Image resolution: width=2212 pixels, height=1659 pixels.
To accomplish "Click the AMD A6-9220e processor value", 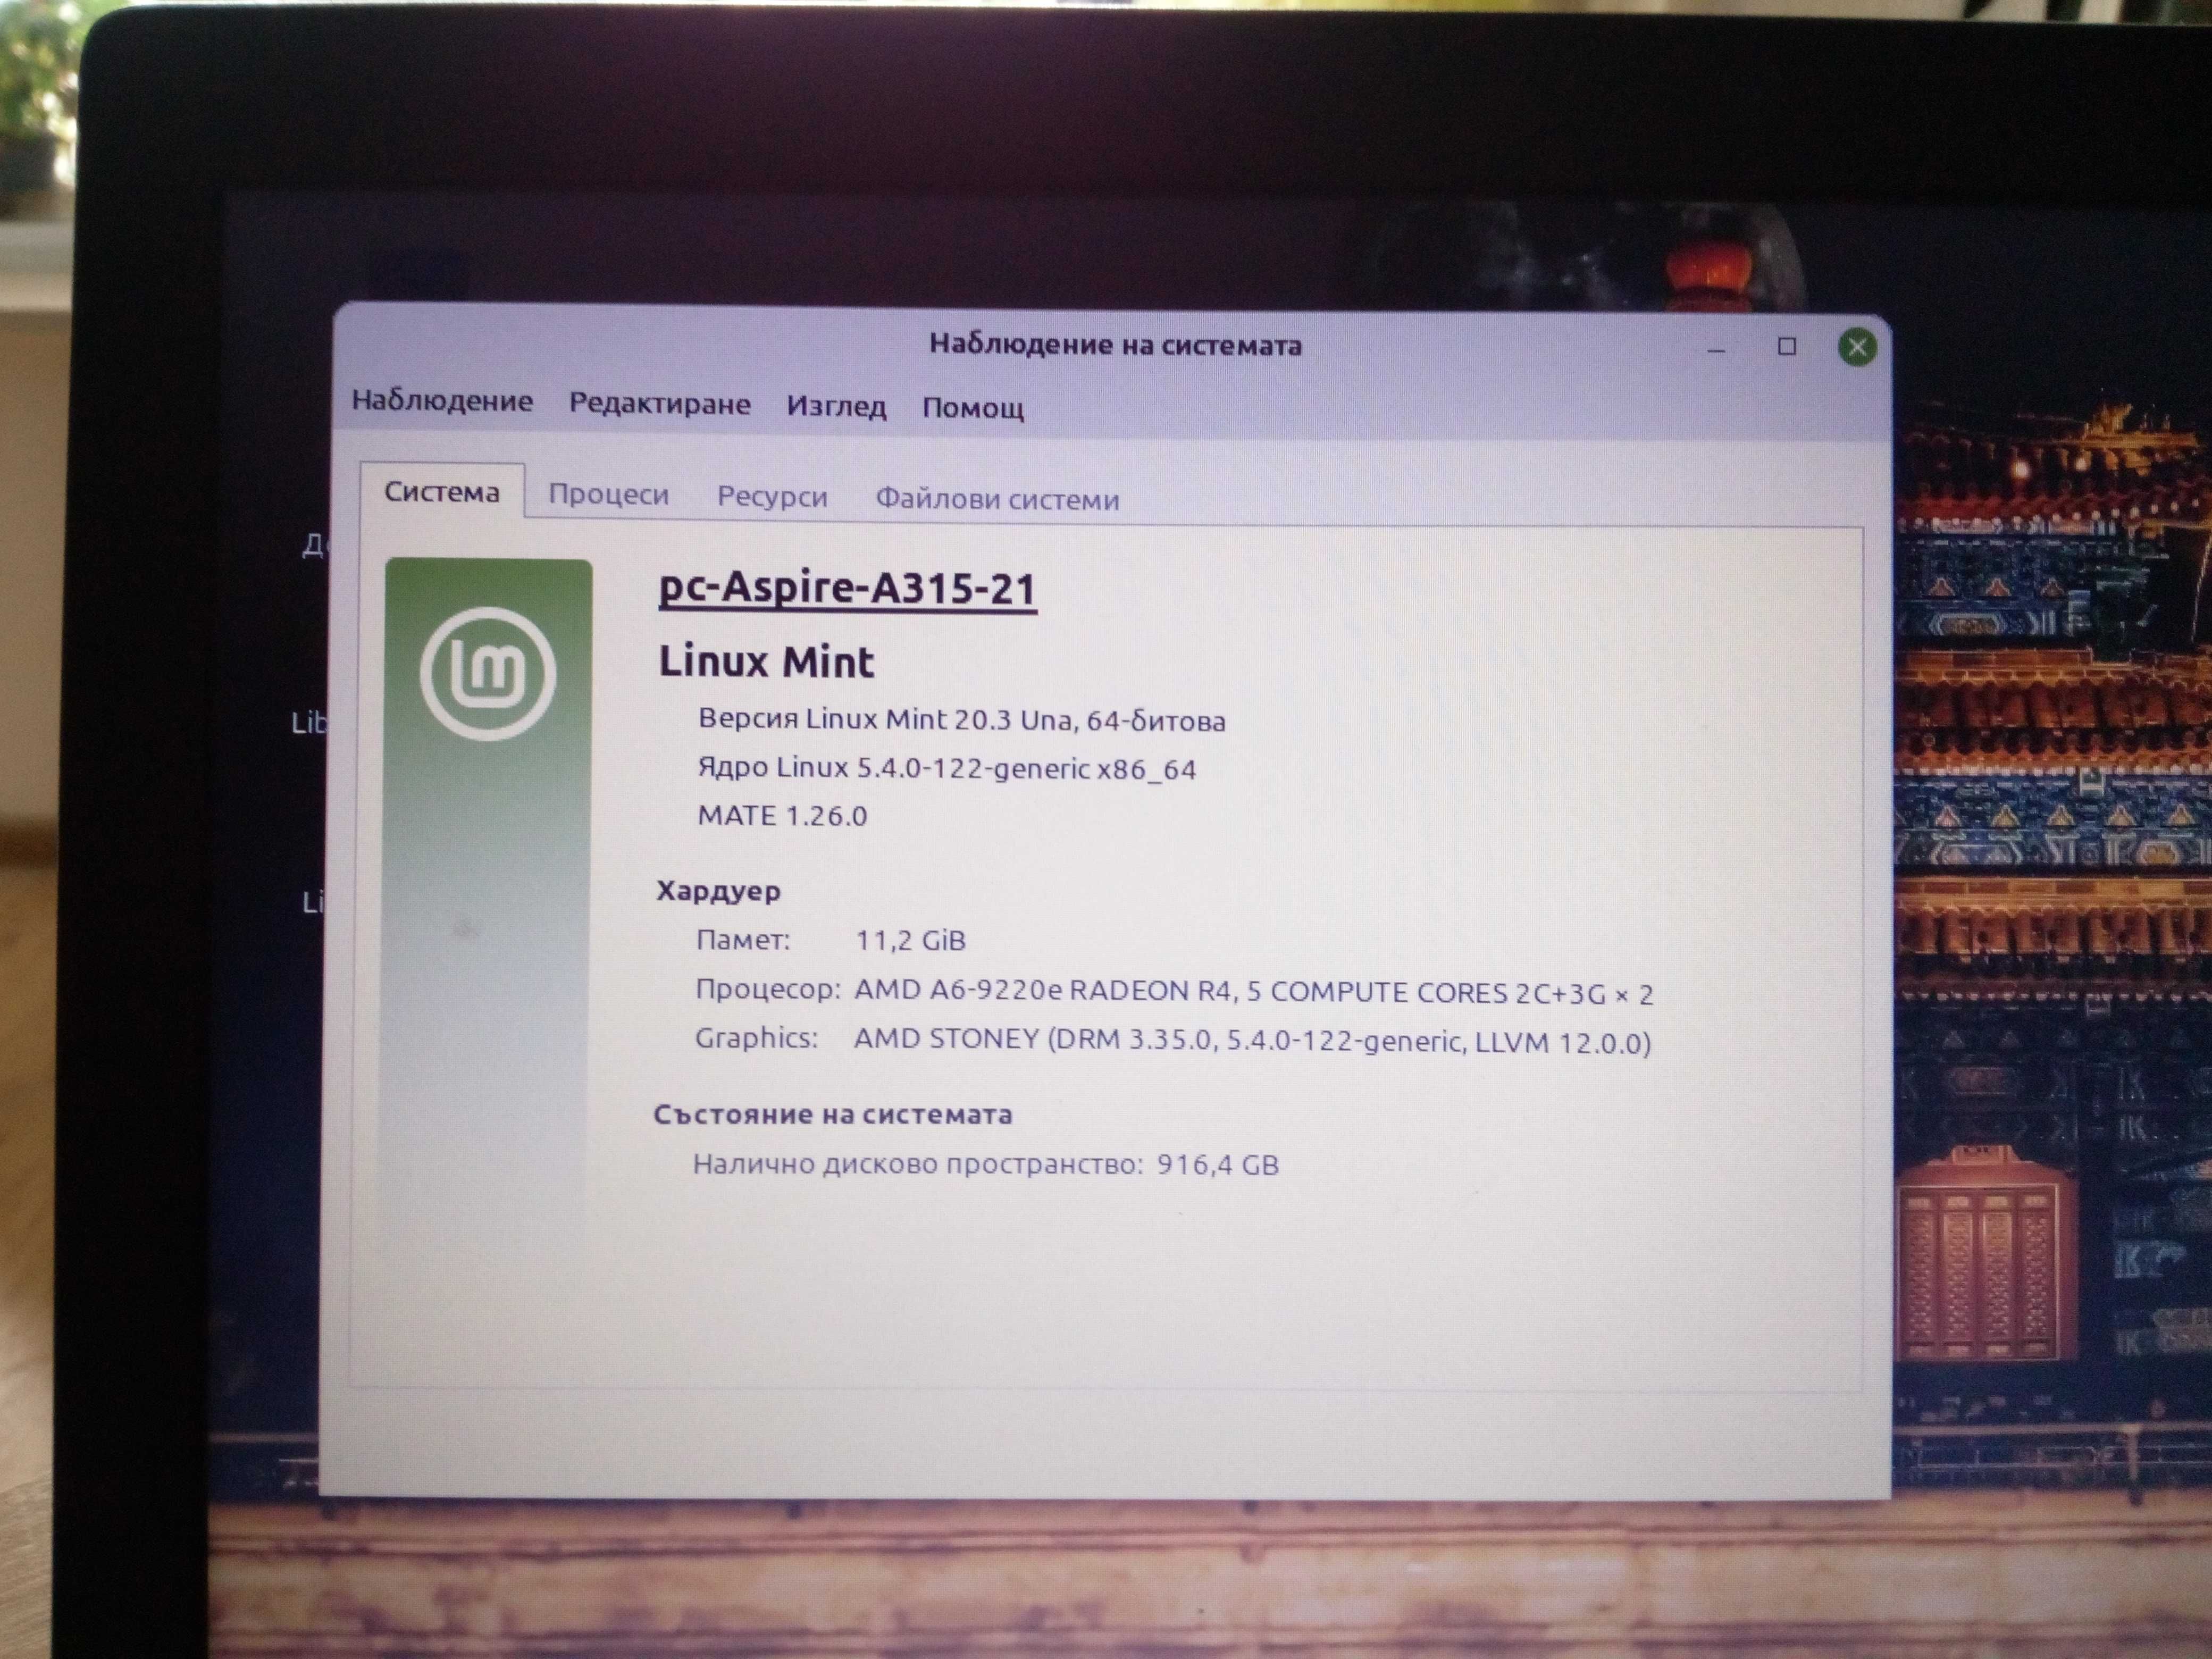I will tap(1253, 992).
